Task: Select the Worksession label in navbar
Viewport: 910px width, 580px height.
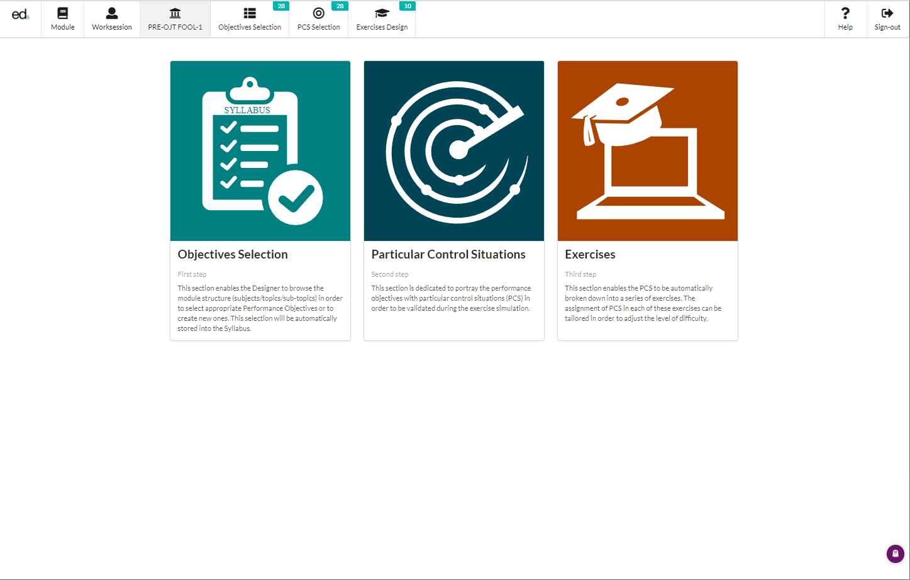Action: tap(112, 27)
